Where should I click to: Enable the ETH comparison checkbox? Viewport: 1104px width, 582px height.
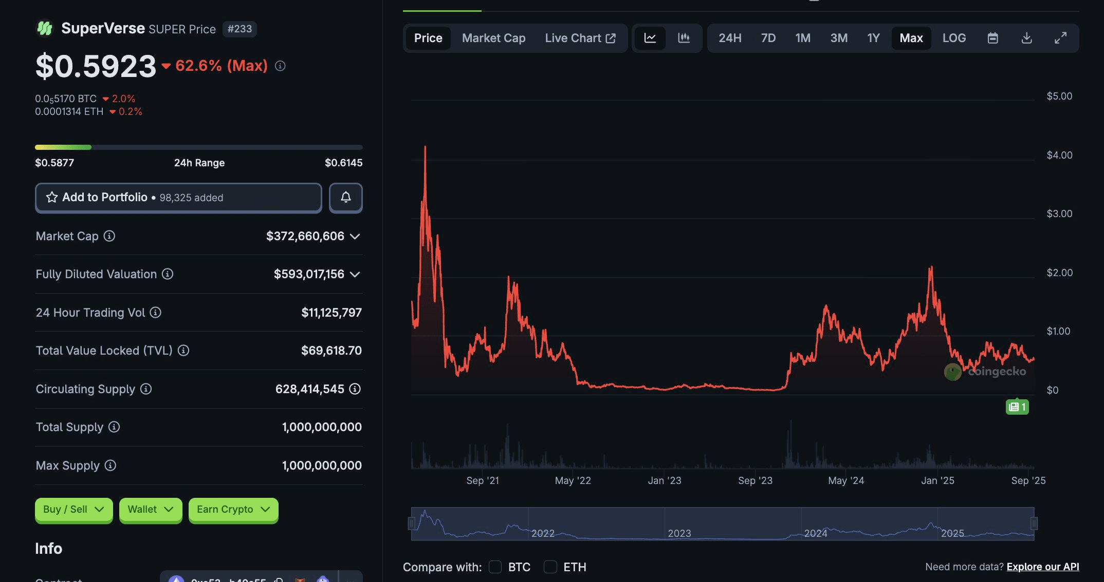click(550, 567)
